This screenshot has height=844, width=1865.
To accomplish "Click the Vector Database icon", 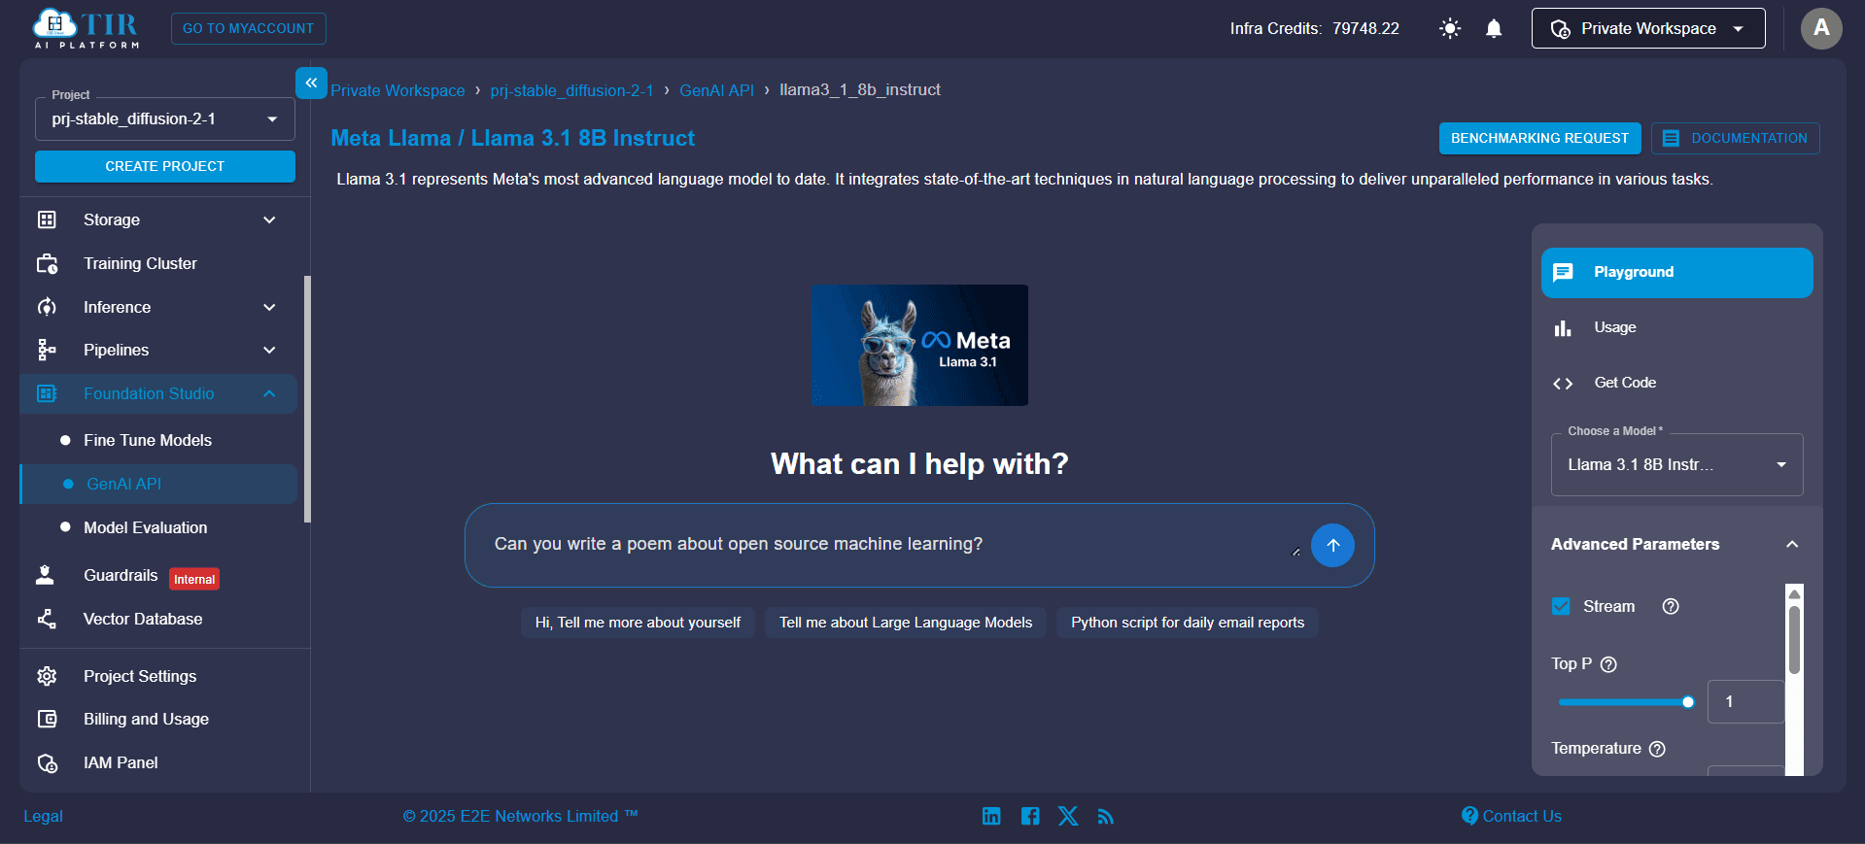I will (x=47, y=619).
